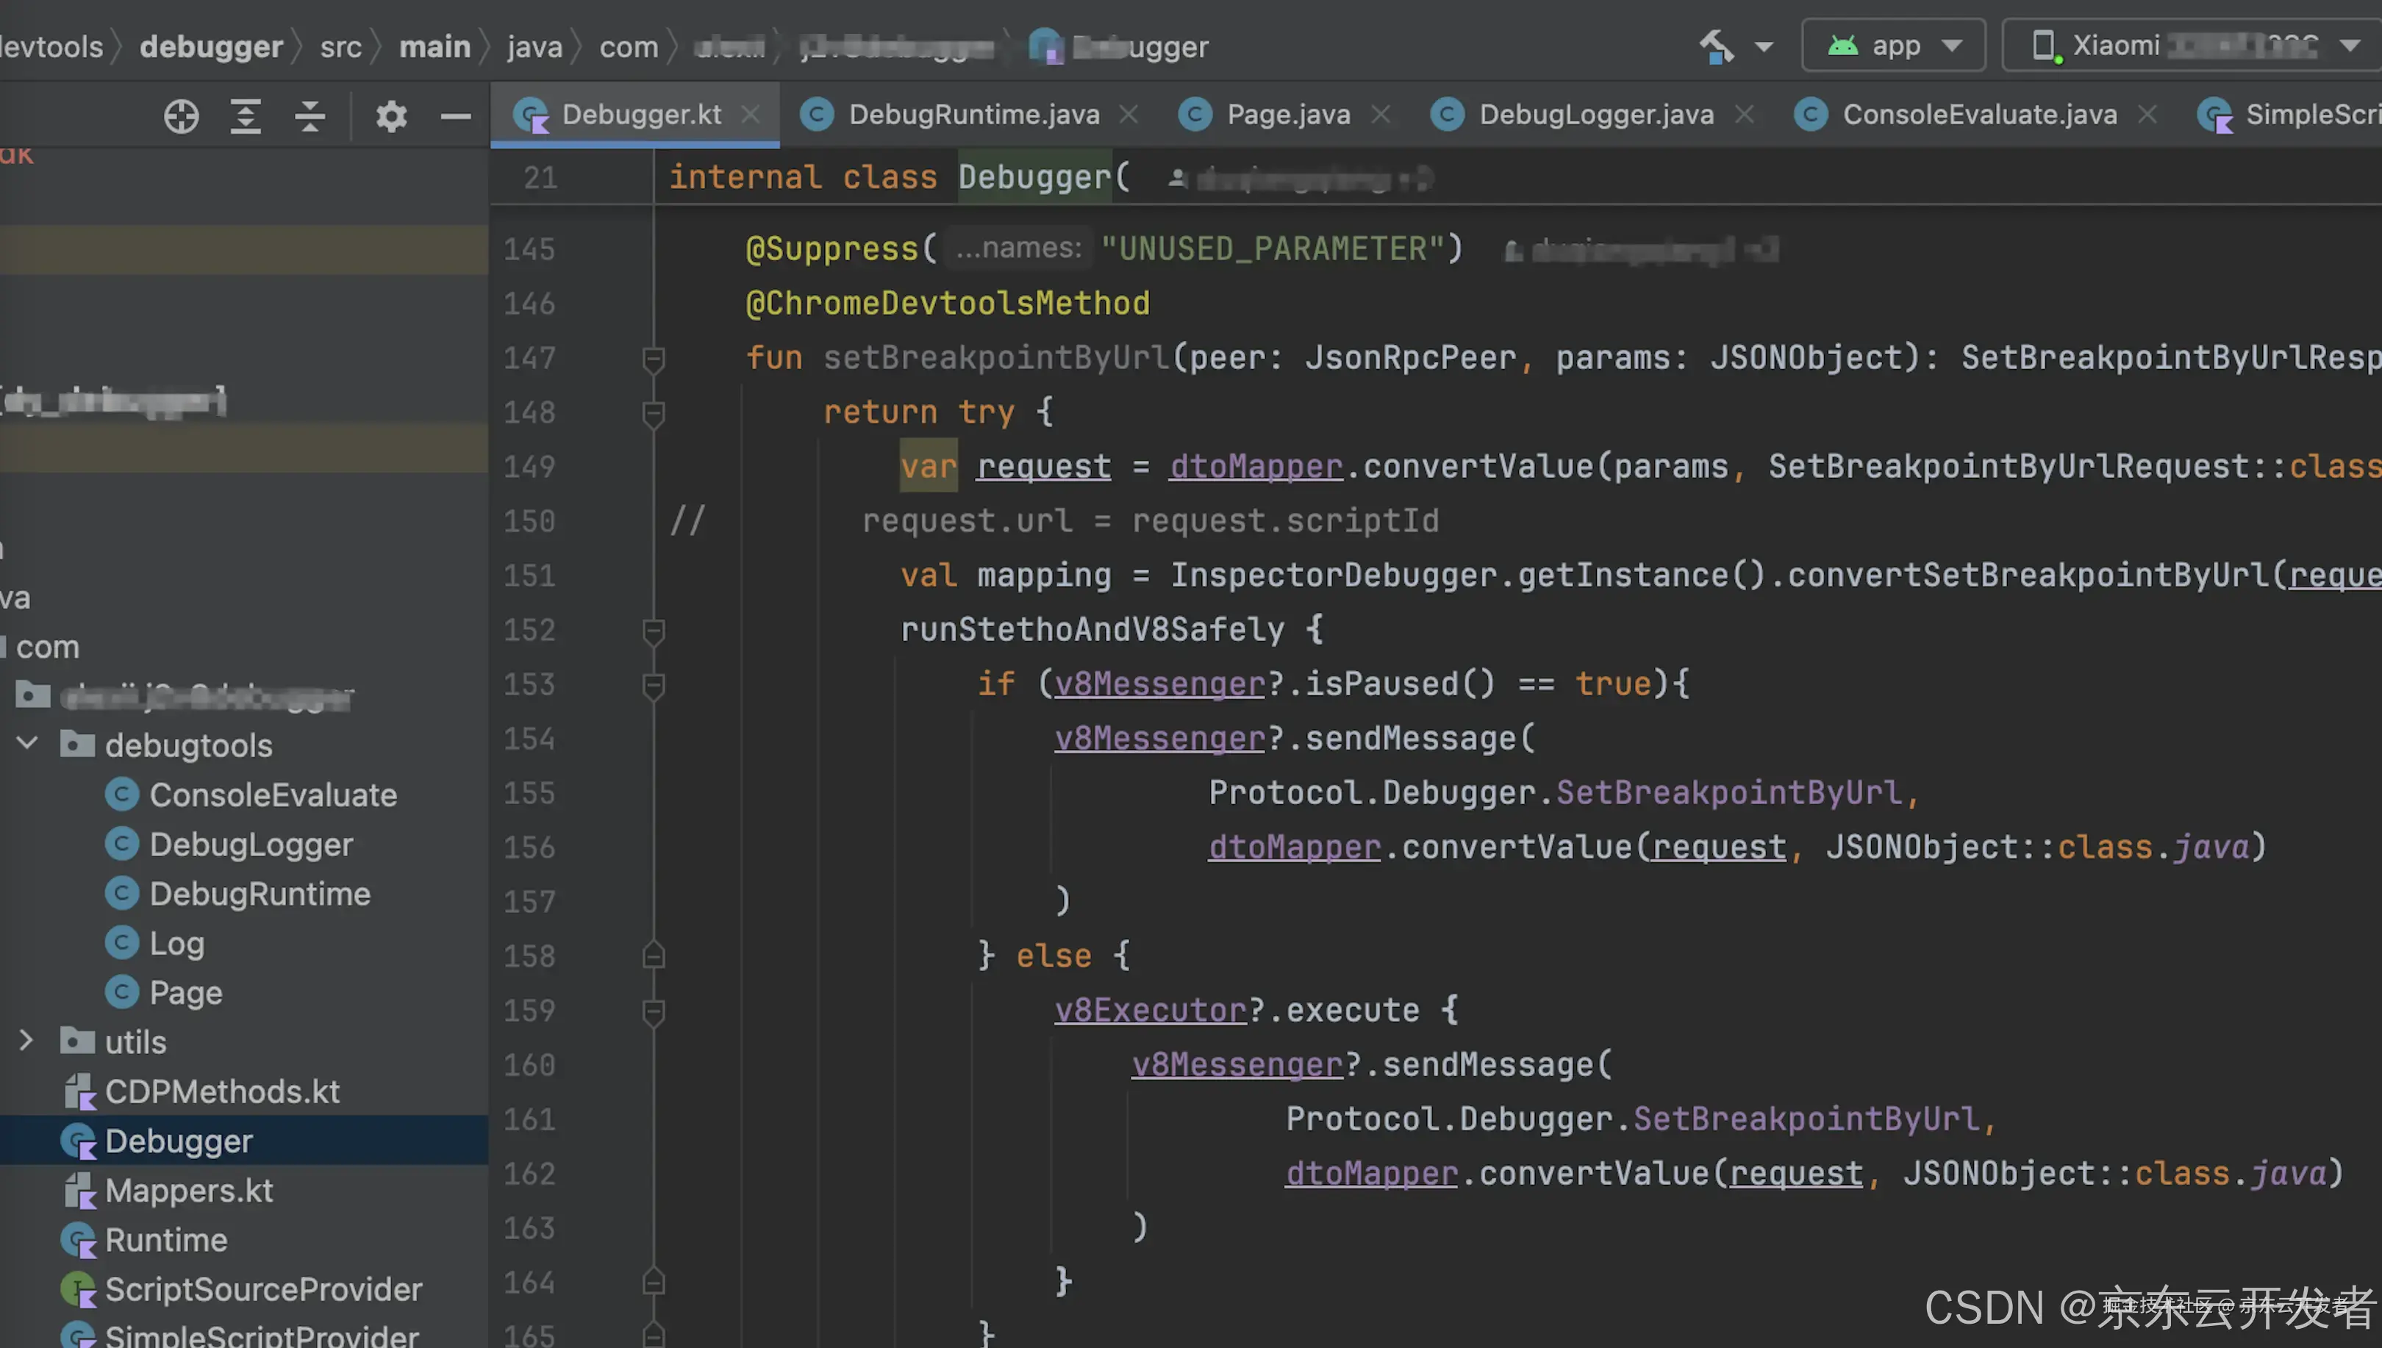Click 'src' breadcrumb in navigation bar
This screenshot has height=1348, width=2382.
[x=340, y=46]
